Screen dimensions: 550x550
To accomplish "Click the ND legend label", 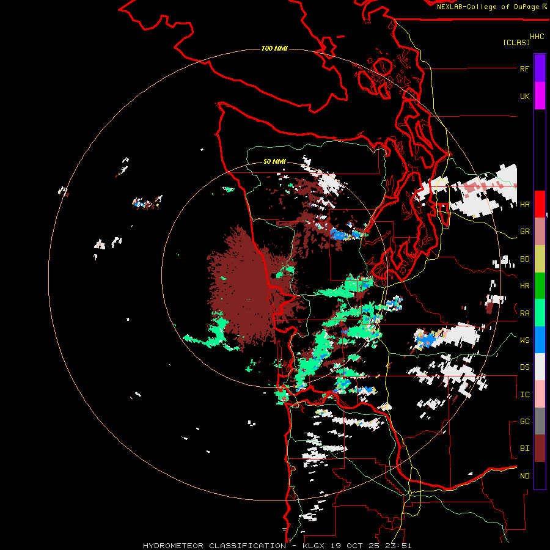I will [524, 476].
